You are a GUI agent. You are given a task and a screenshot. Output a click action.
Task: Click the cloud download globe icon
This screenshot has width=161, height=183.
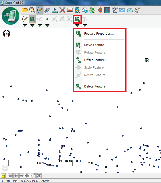pos(85,10)
